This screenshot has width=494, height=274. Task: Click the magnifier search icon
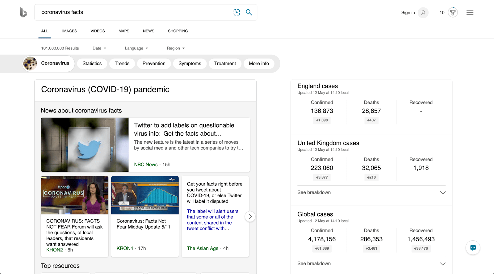249,12
